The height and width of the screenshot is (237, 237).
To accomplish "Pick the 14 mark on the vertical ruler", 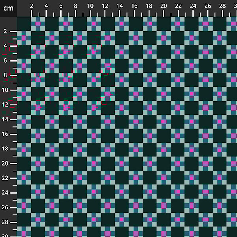I will [6, 119].
